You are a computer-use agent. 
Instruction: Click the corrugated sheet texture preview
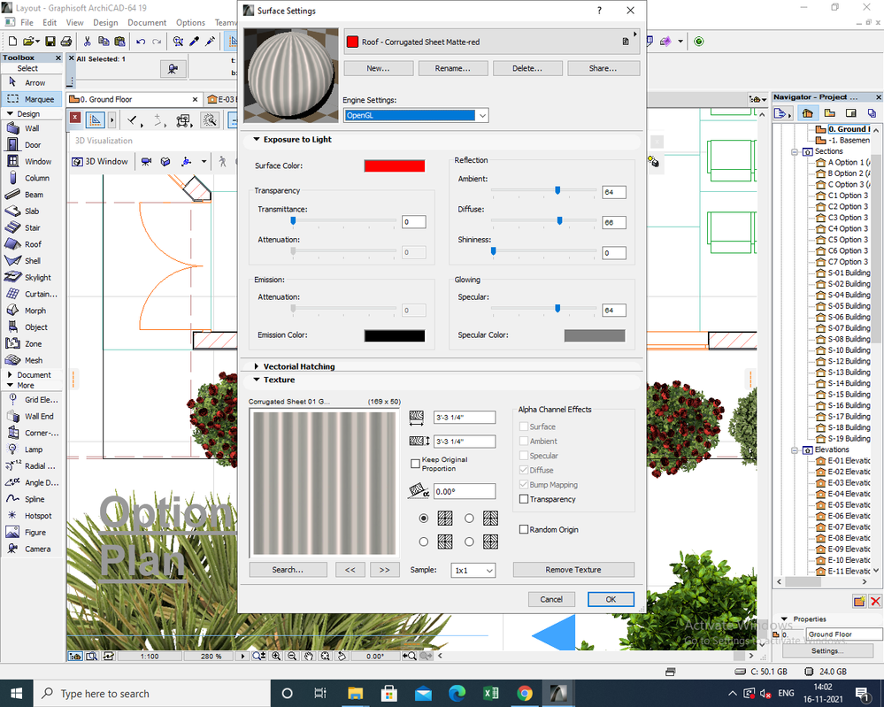point(325,483)
